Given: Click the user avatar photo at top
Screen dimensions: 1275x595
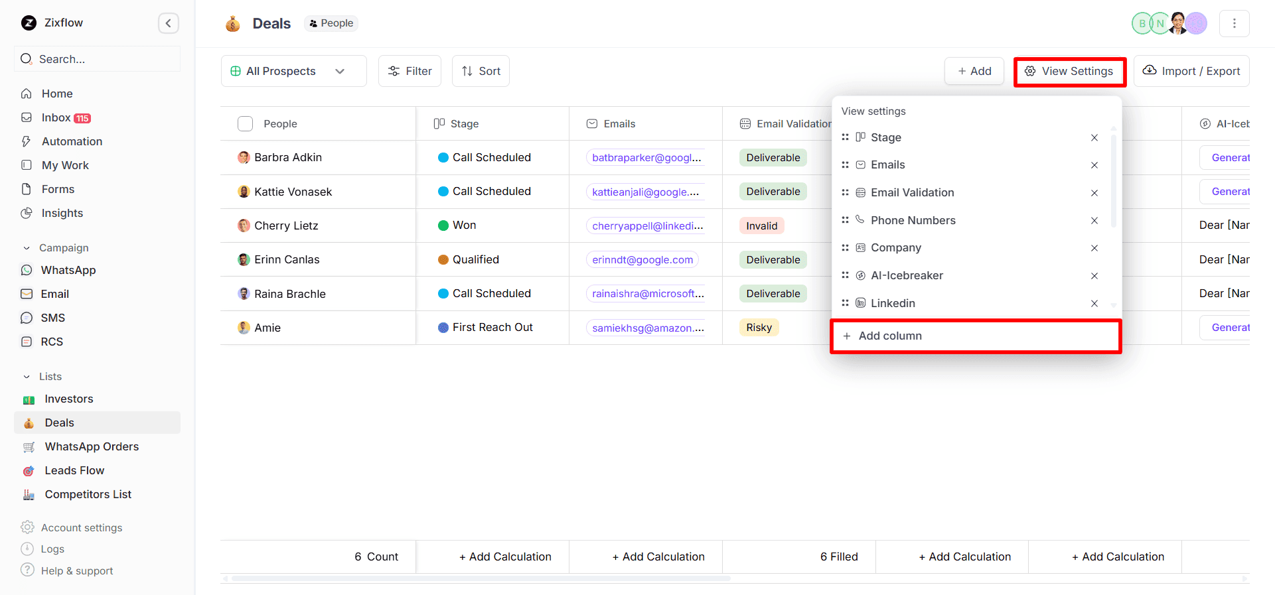Looking at the screenshot, I should (x=1178, y=23).
